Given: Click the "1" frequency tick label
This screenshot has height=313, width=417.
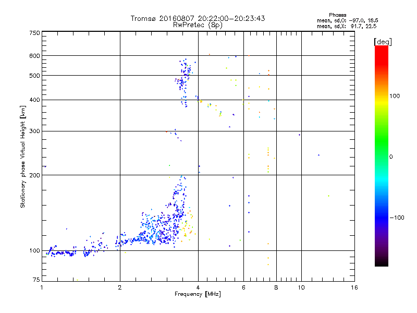Looking at the screenshot, I should click(x=42, y=287).
